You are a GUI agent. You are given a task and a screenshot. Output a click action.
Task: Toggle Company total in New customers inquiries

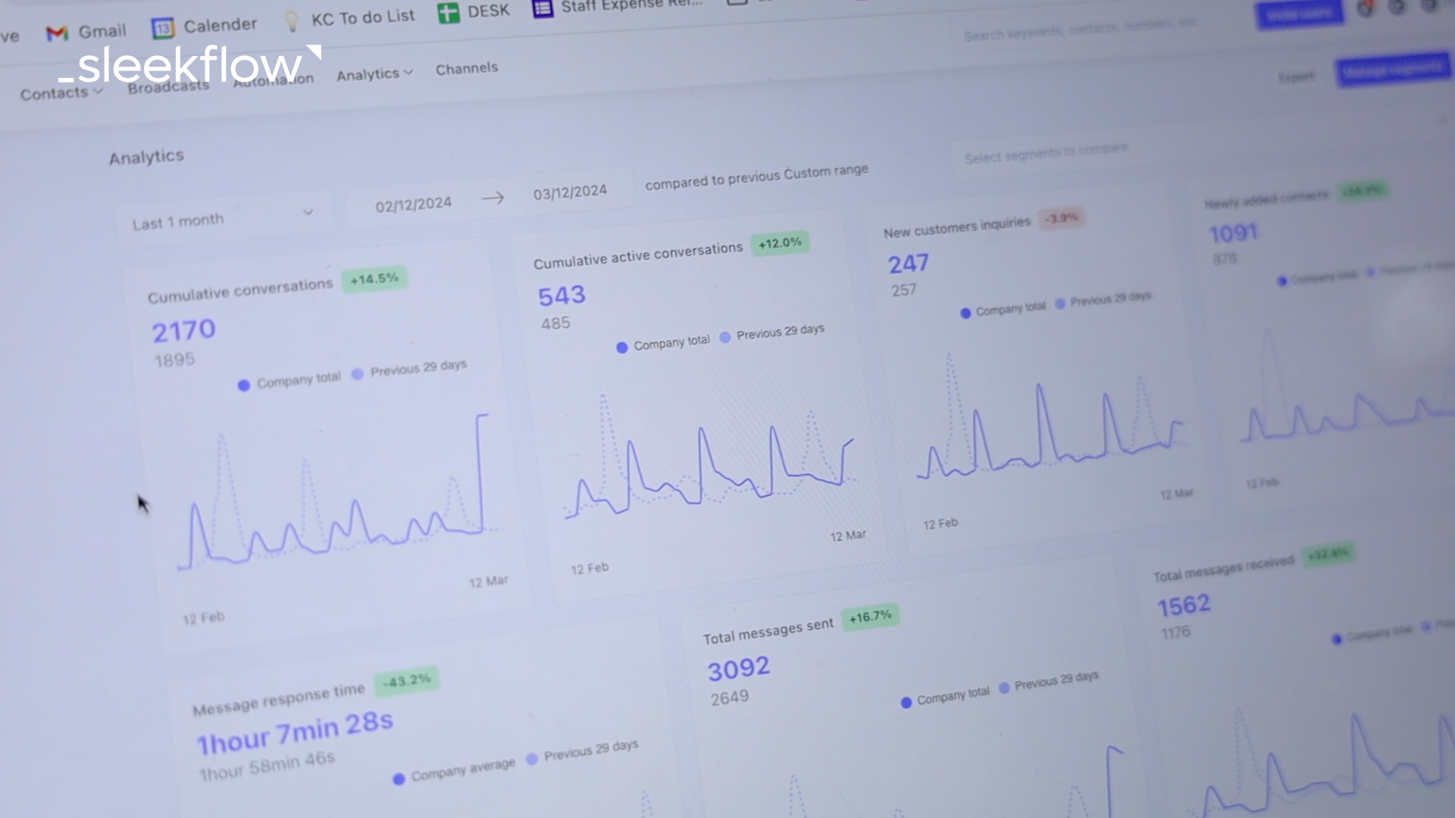[x=1003, y=310]
